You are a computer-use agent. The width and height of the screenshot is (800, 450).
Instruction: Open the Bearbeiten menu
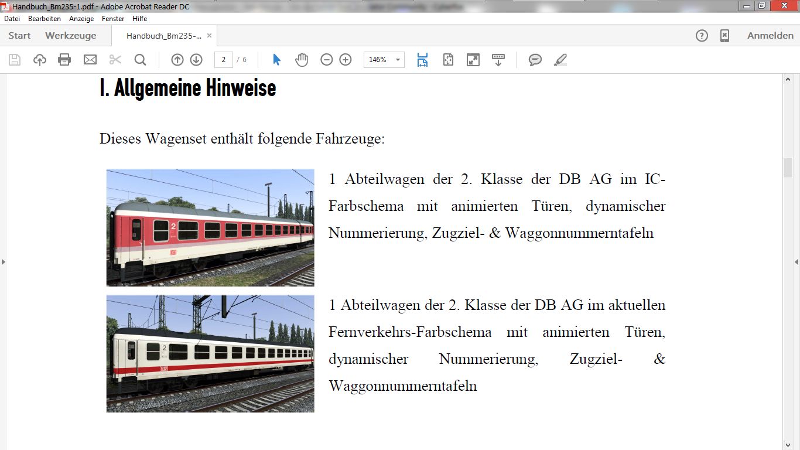click(45, 19)
